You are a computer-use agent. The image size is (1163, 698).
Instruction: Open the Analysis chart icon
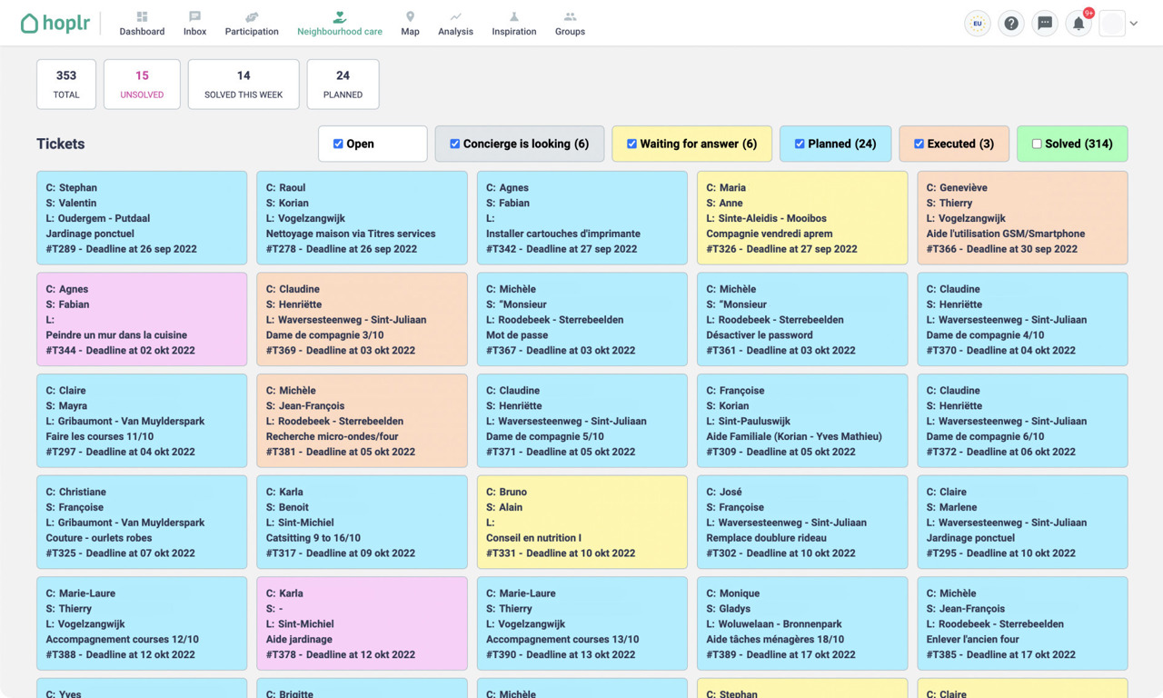click(455, 16)
